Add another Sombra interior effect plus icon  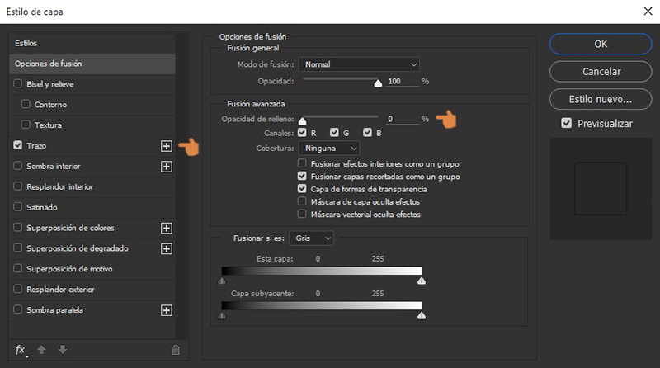167,167
